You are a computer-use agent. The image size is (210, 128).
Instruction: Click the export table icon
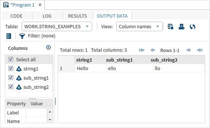tap(181, 27)
